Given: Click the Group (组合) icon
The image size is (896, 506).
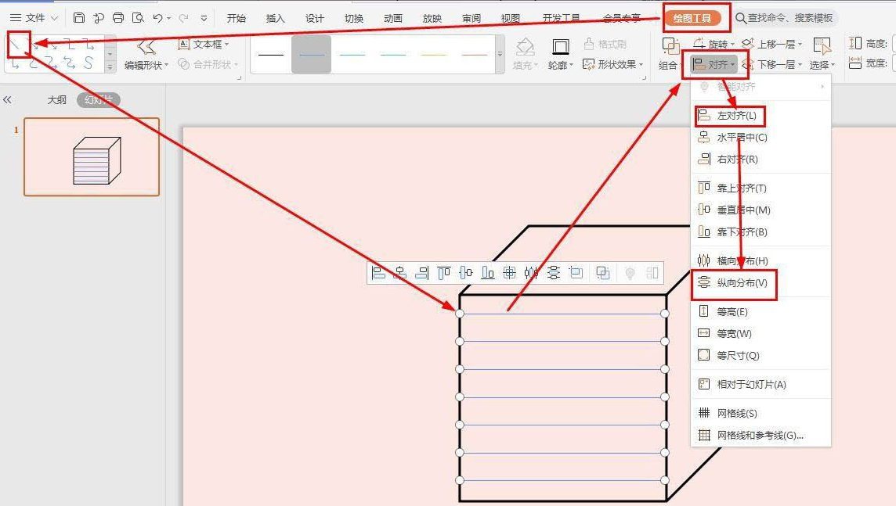Looking at the screenshot, I should click(x=670, y=46).
